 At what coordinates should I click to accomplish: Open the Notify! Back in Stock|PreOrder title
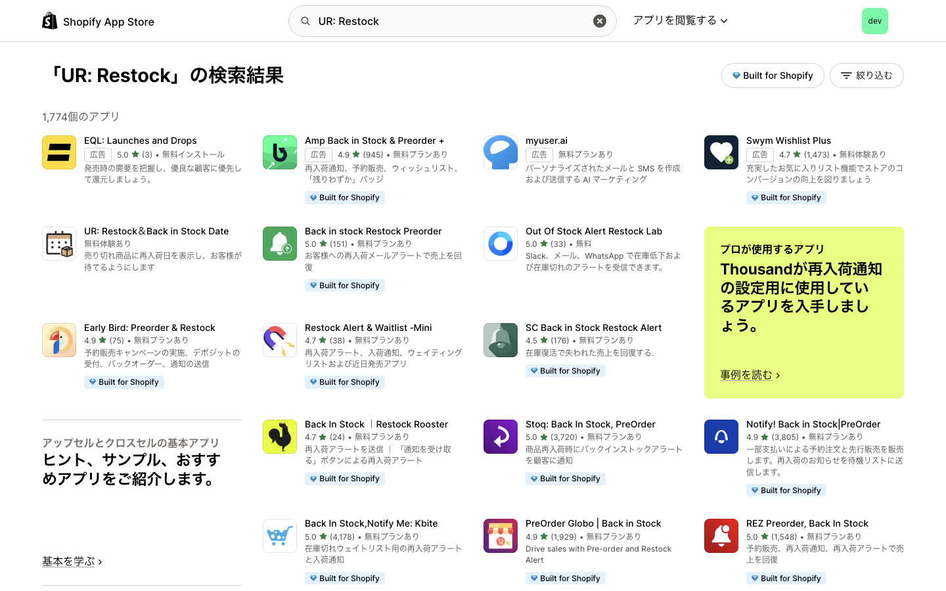pos(813,424)
